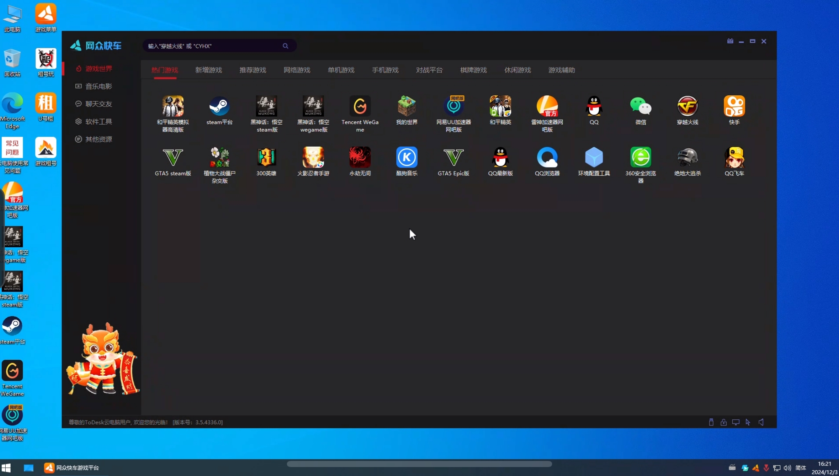
Task: Launch 穿越火线 CrossFire icon
Action: [x=687, y=107]
